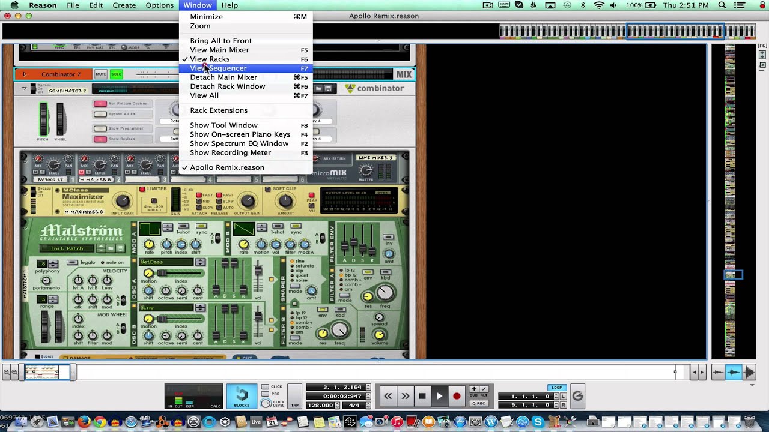
Task: Mute the Combinator 7 mix channel
Action: point(100,74)
